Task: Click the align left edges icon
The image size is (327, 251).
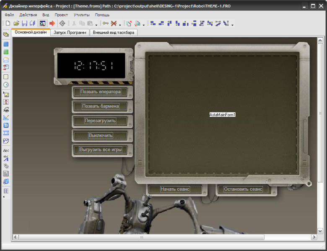Action: click(x=153, y=23)
